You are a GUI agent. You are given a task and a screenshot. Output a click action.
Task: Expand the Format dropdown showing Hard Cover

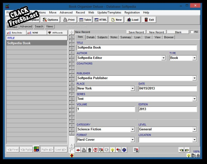coord(132,140)
